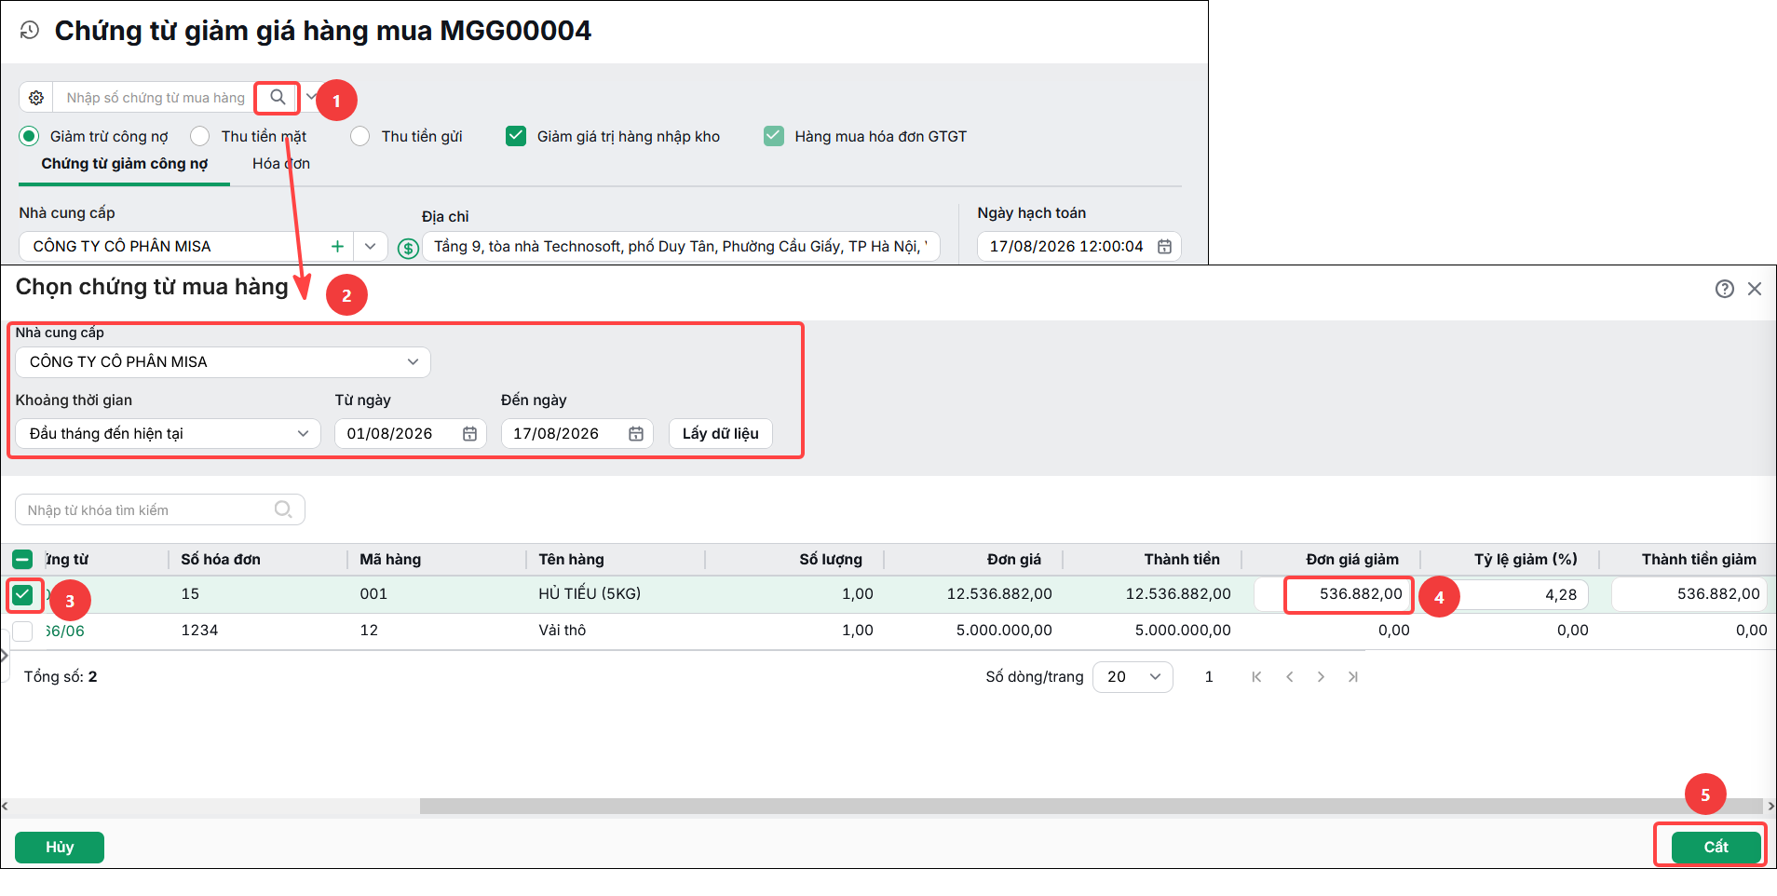The height and width of the screenshot is (896, 1777).
Task: Open the Nhà cung cấp dropdown in the dialog
Action: point(223,362)
